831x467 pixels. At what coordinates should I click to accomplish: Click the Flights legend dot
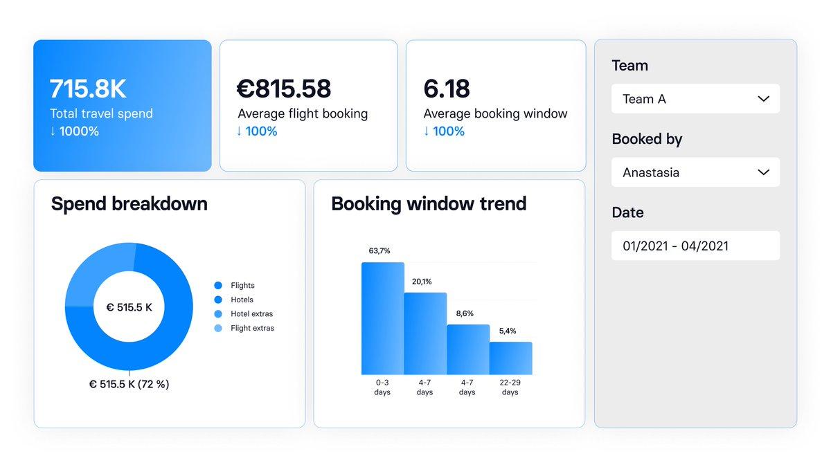pos(218,285)
